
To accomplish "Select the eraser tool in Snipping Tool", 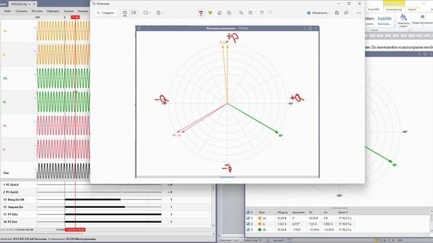I will click(219, 13).
